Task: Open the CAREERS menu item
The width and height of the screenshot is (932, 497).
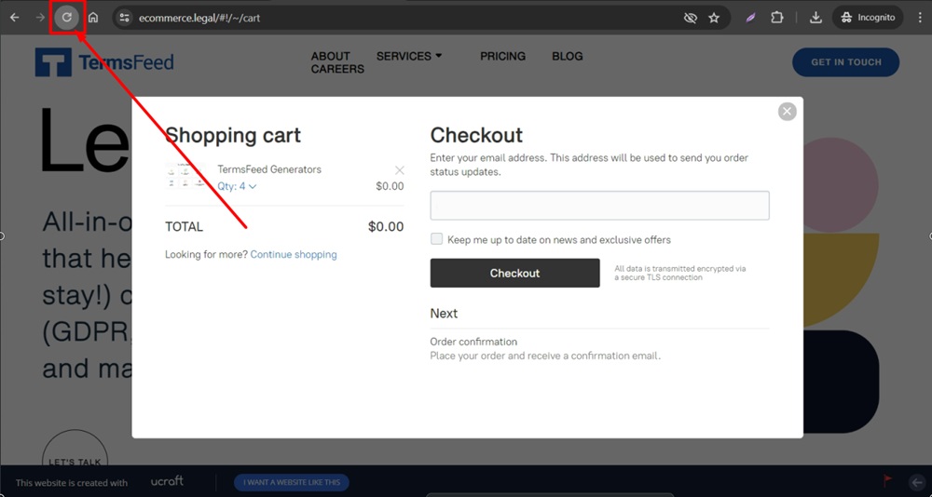Action: (337, 70)
